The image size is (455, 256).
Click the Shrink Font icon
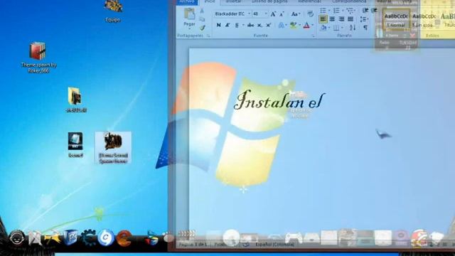282,14
